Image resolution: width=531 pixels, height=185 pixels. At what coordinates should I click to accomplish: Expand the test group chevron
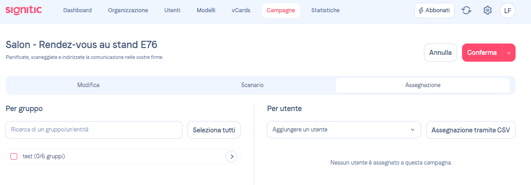[231, 156]
